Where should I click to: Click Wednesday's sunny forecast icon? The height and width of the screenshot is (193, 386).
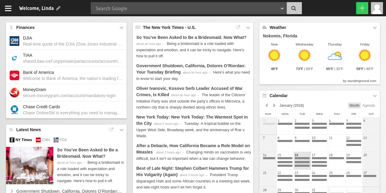point(305,55)
